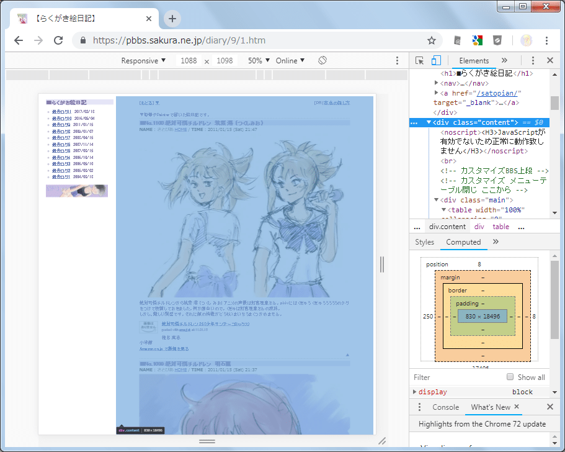This screenshot has width=565, height=452.
Task: Show more DevTools panels chevron
Action: point(504,60)
